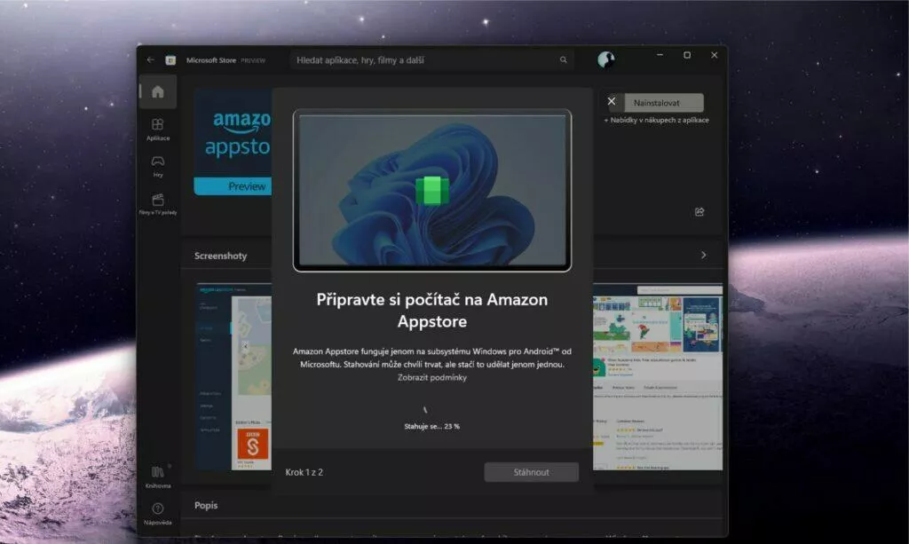Minimize the Microsoft Store window
The width and height of the screenshot is (909, 544).
click(x=660, y=55)
